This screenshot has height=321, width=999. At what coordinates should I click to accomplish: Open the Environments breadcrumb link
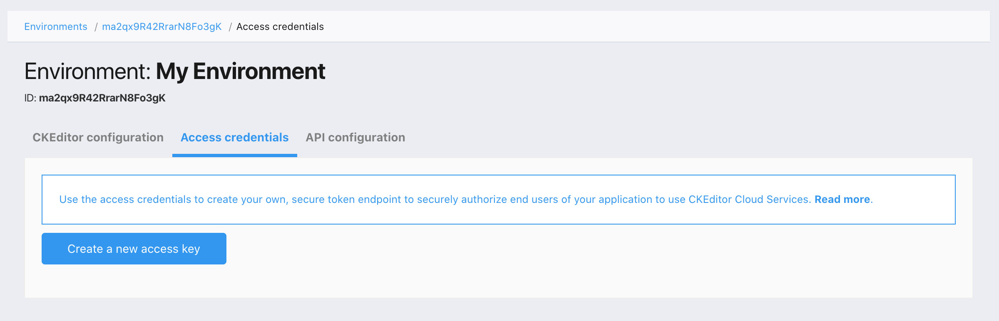(x=56, y=27)
